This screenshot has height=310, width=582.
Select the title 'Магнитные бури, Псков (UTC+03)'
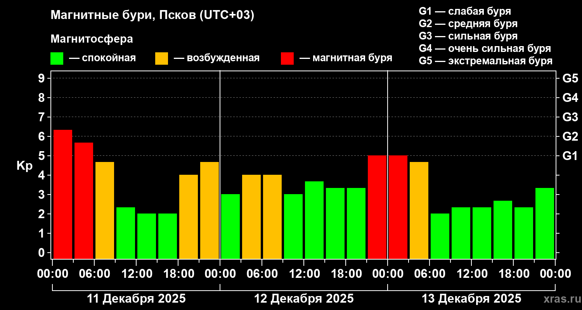tap(152, 15)
